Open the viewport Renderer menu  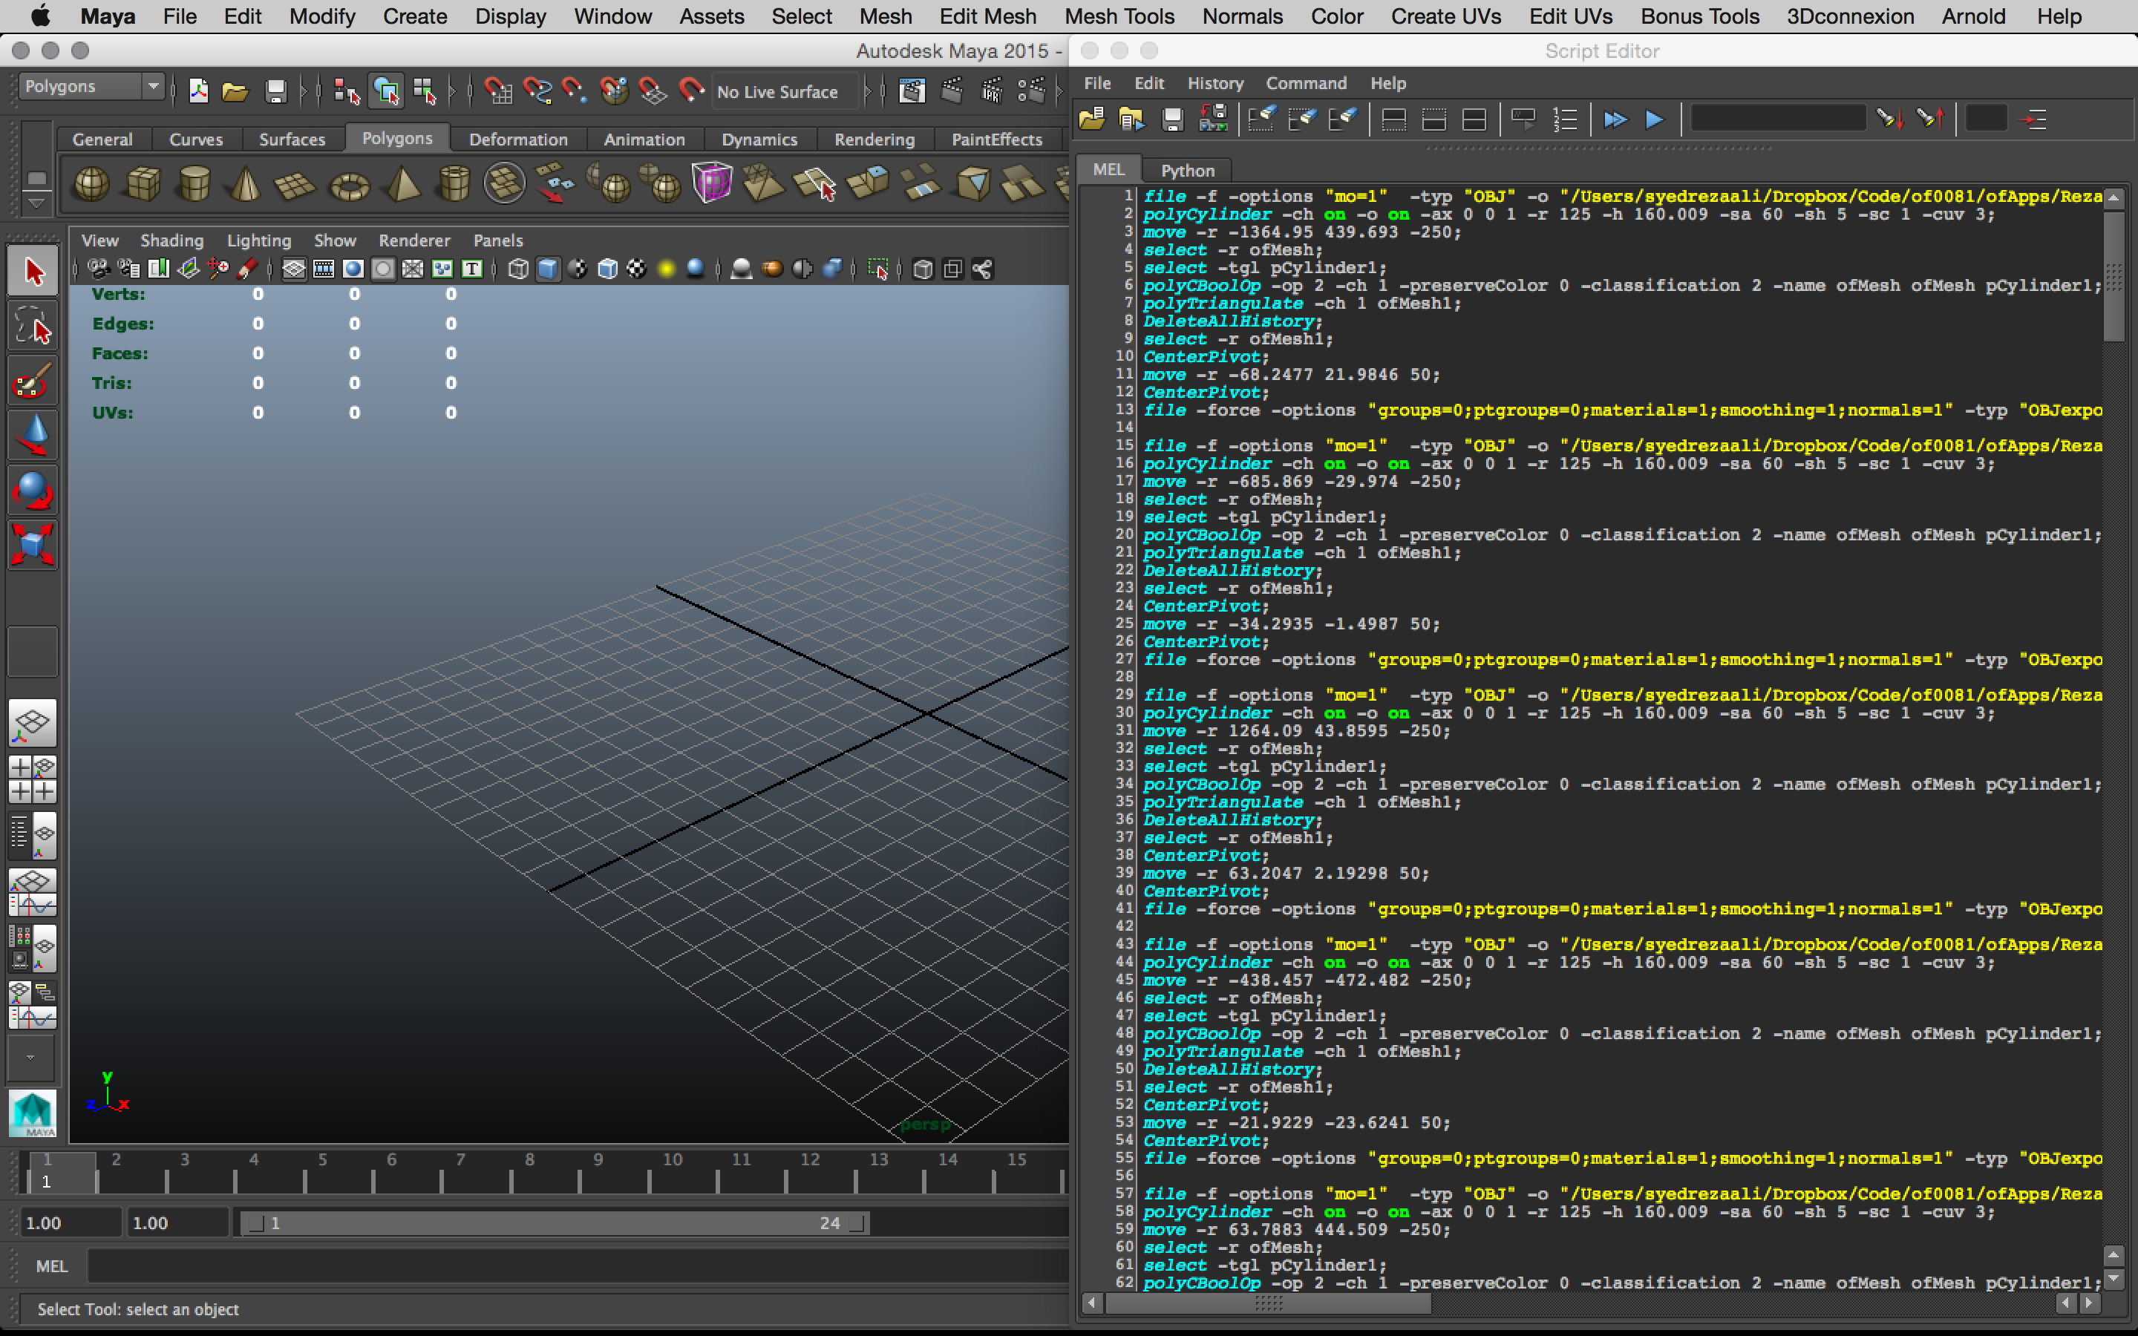pyautogui.click(x=414, y=240)
